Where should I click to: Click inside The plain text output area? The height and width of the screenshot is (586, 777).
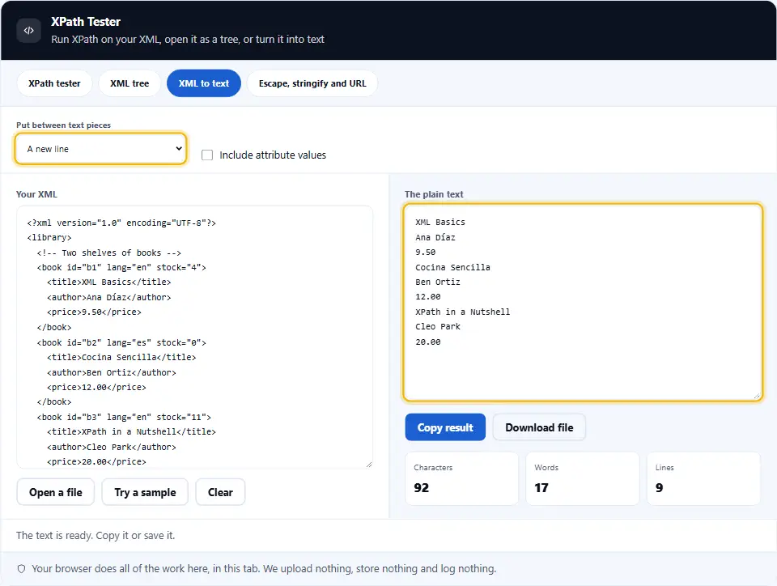[583, 302]
